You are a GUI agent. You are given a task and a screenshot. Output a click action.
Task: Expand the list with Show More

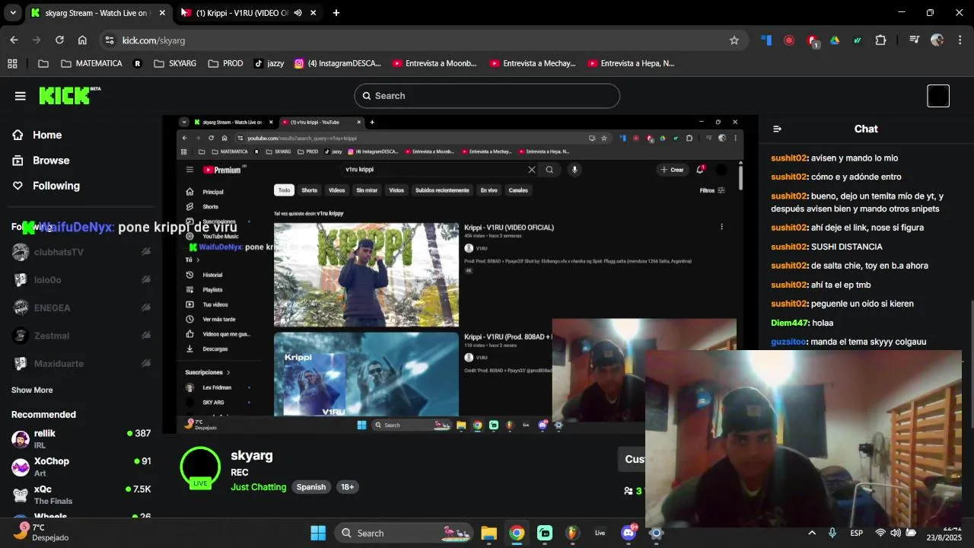(x=32, y=390)
